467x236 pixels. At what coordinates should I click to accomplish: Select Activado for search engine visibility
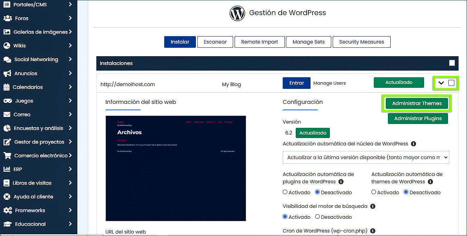click(x=285, y=217)
